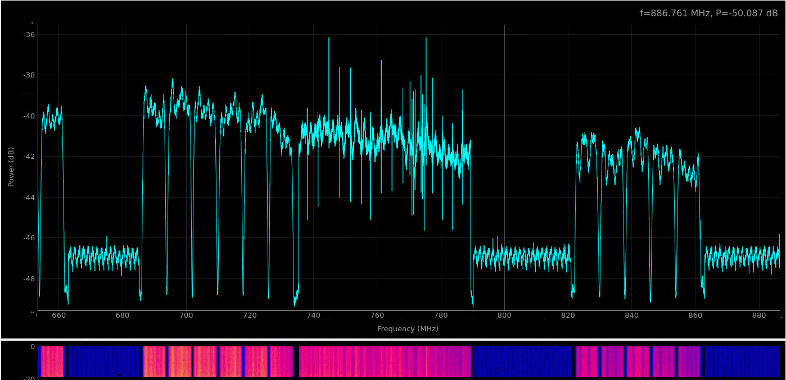Click the 780 MHz frequency tick label
The image size is (786, 380).
point(441,315)
